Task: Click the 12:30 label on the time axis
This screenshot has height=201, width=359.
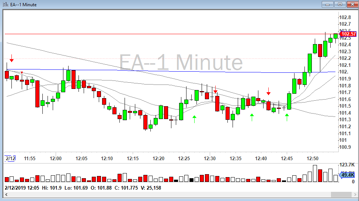Action: pyautogui.click(x=209, y=158)
